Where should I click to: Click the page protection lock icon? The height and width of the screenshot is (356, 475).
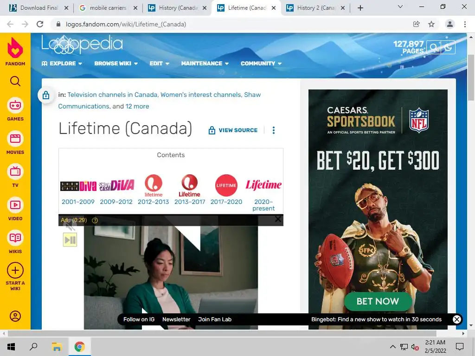click(x=46, y=95)
